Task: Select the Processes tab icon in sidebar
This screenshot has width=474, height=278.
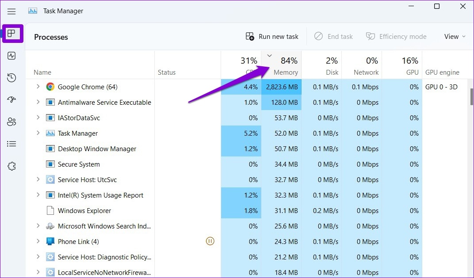Action: pos(11,33)
